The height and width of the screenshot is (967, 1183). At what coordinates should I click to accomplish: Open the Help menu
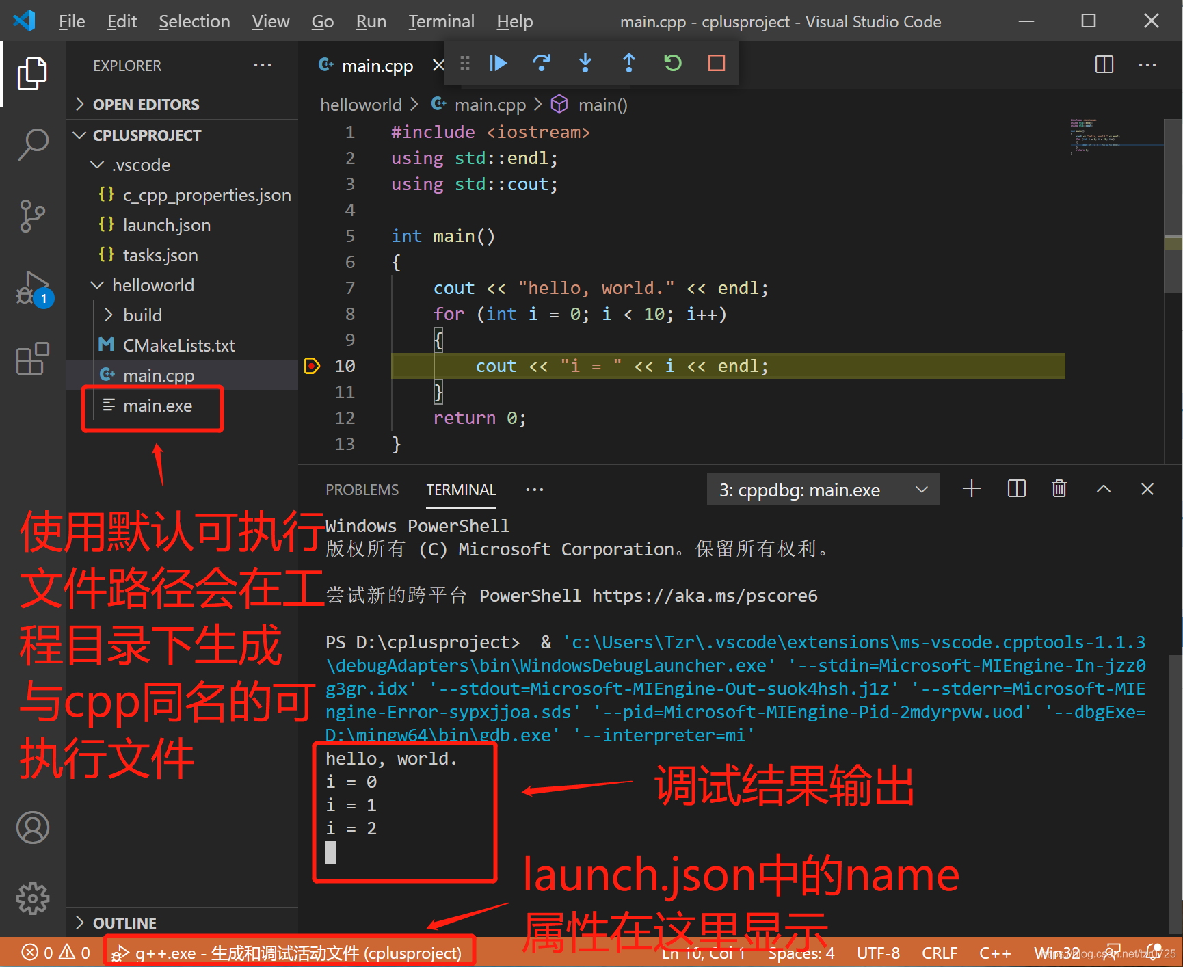click(x=515, y=22)
